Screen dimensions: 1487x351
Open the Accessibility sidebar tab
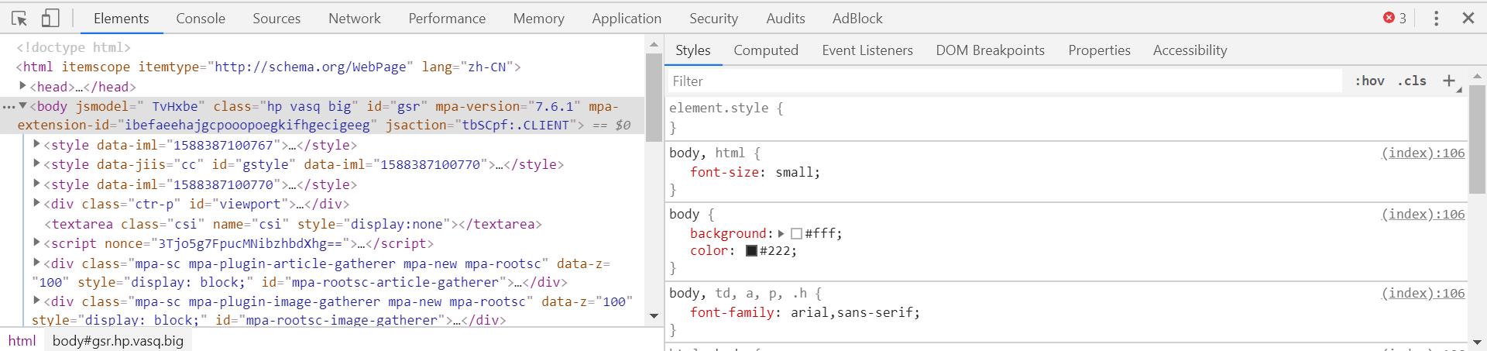(x=1190, y=50)
